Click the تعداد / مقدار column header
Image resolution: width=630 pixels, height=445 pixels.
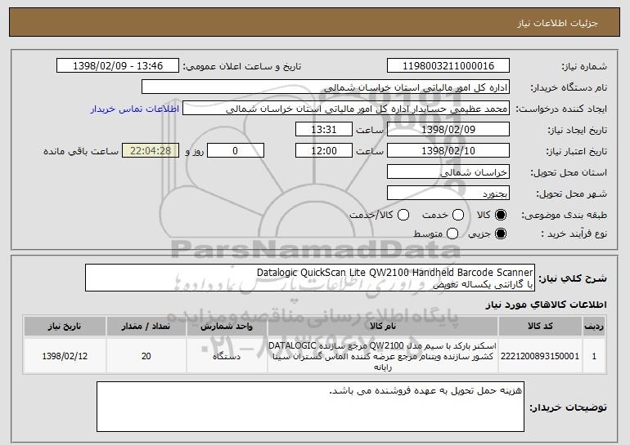pos(146,327)
